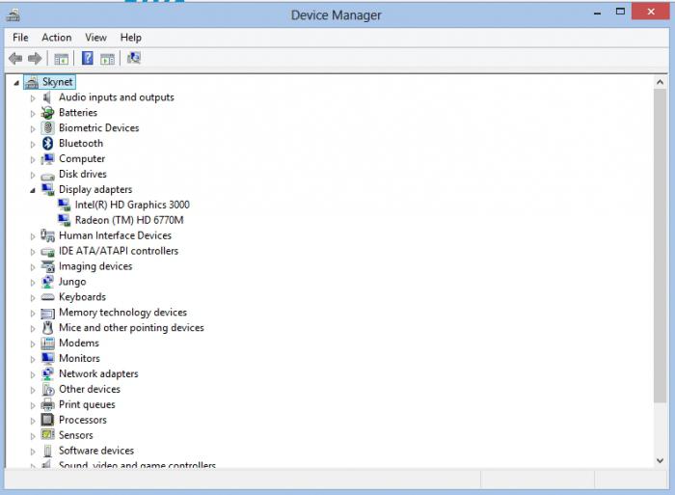
Task: Select the Processors label
Action: coord(83,420)
